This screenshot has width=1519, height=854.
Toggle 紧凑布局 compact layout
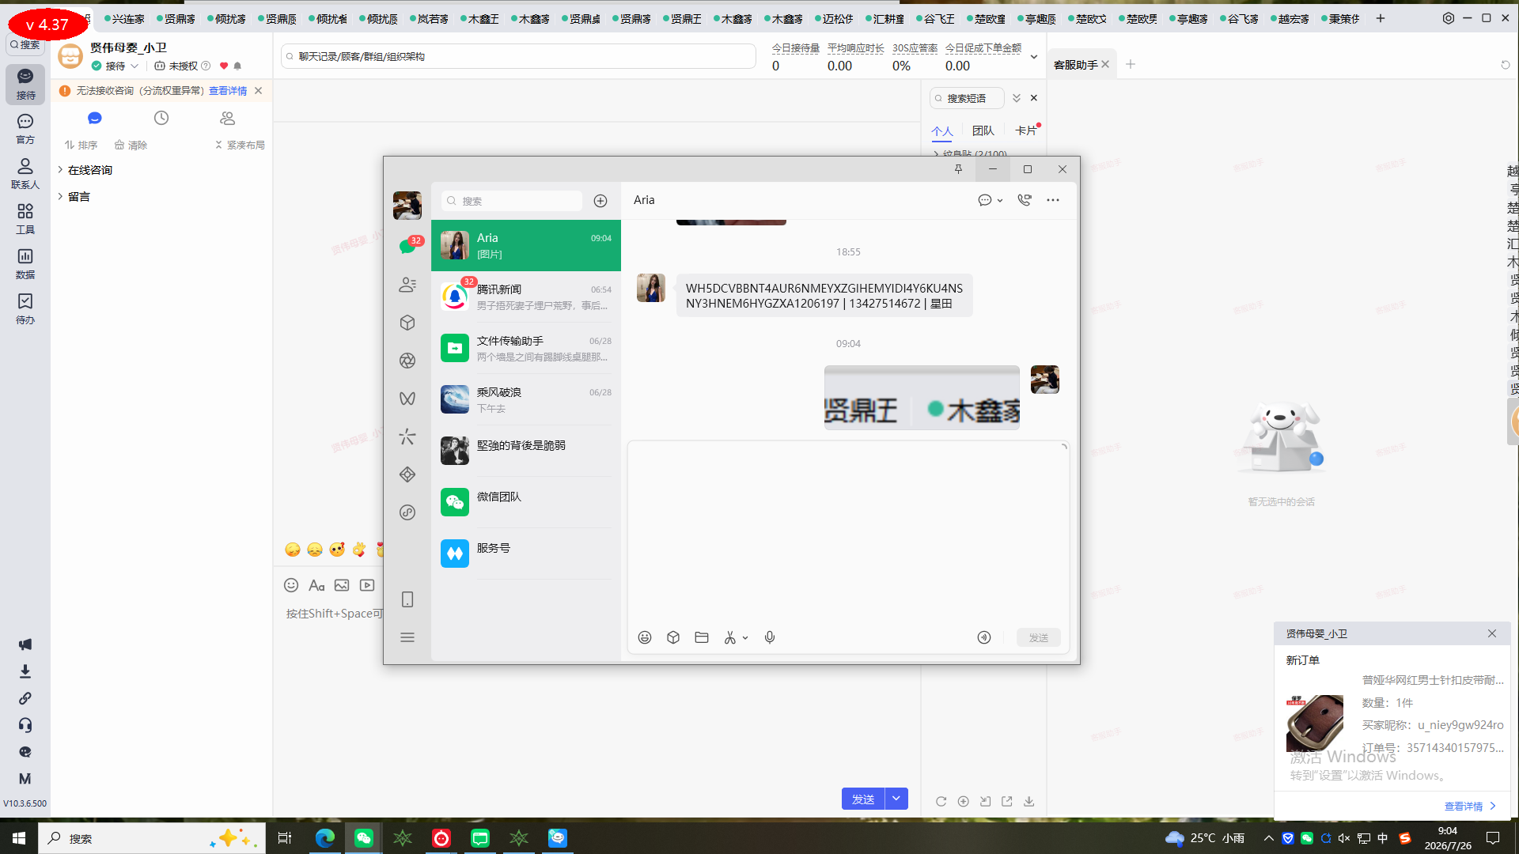tap(240, 145)
